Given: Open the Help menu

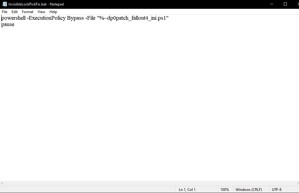Looking at the screenshot, I should tap(53, 12).
